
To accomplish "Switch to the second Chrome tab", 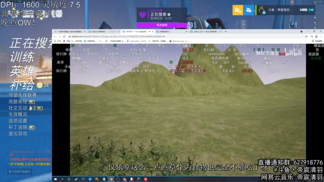I will pyautogui.click(x=103, y=32).
